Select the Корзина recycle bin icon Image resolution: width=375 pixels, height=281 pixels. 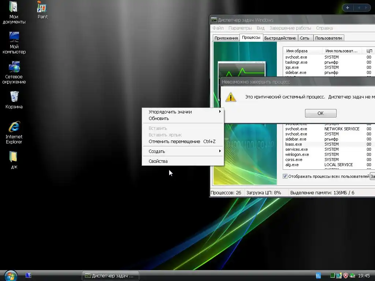point(14,100)
